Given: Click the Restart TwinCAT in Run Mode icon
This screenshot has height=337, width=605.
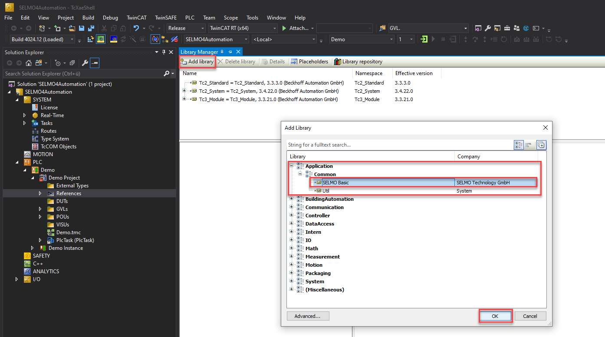Looking at the screenshot, I should coord(101,39).
